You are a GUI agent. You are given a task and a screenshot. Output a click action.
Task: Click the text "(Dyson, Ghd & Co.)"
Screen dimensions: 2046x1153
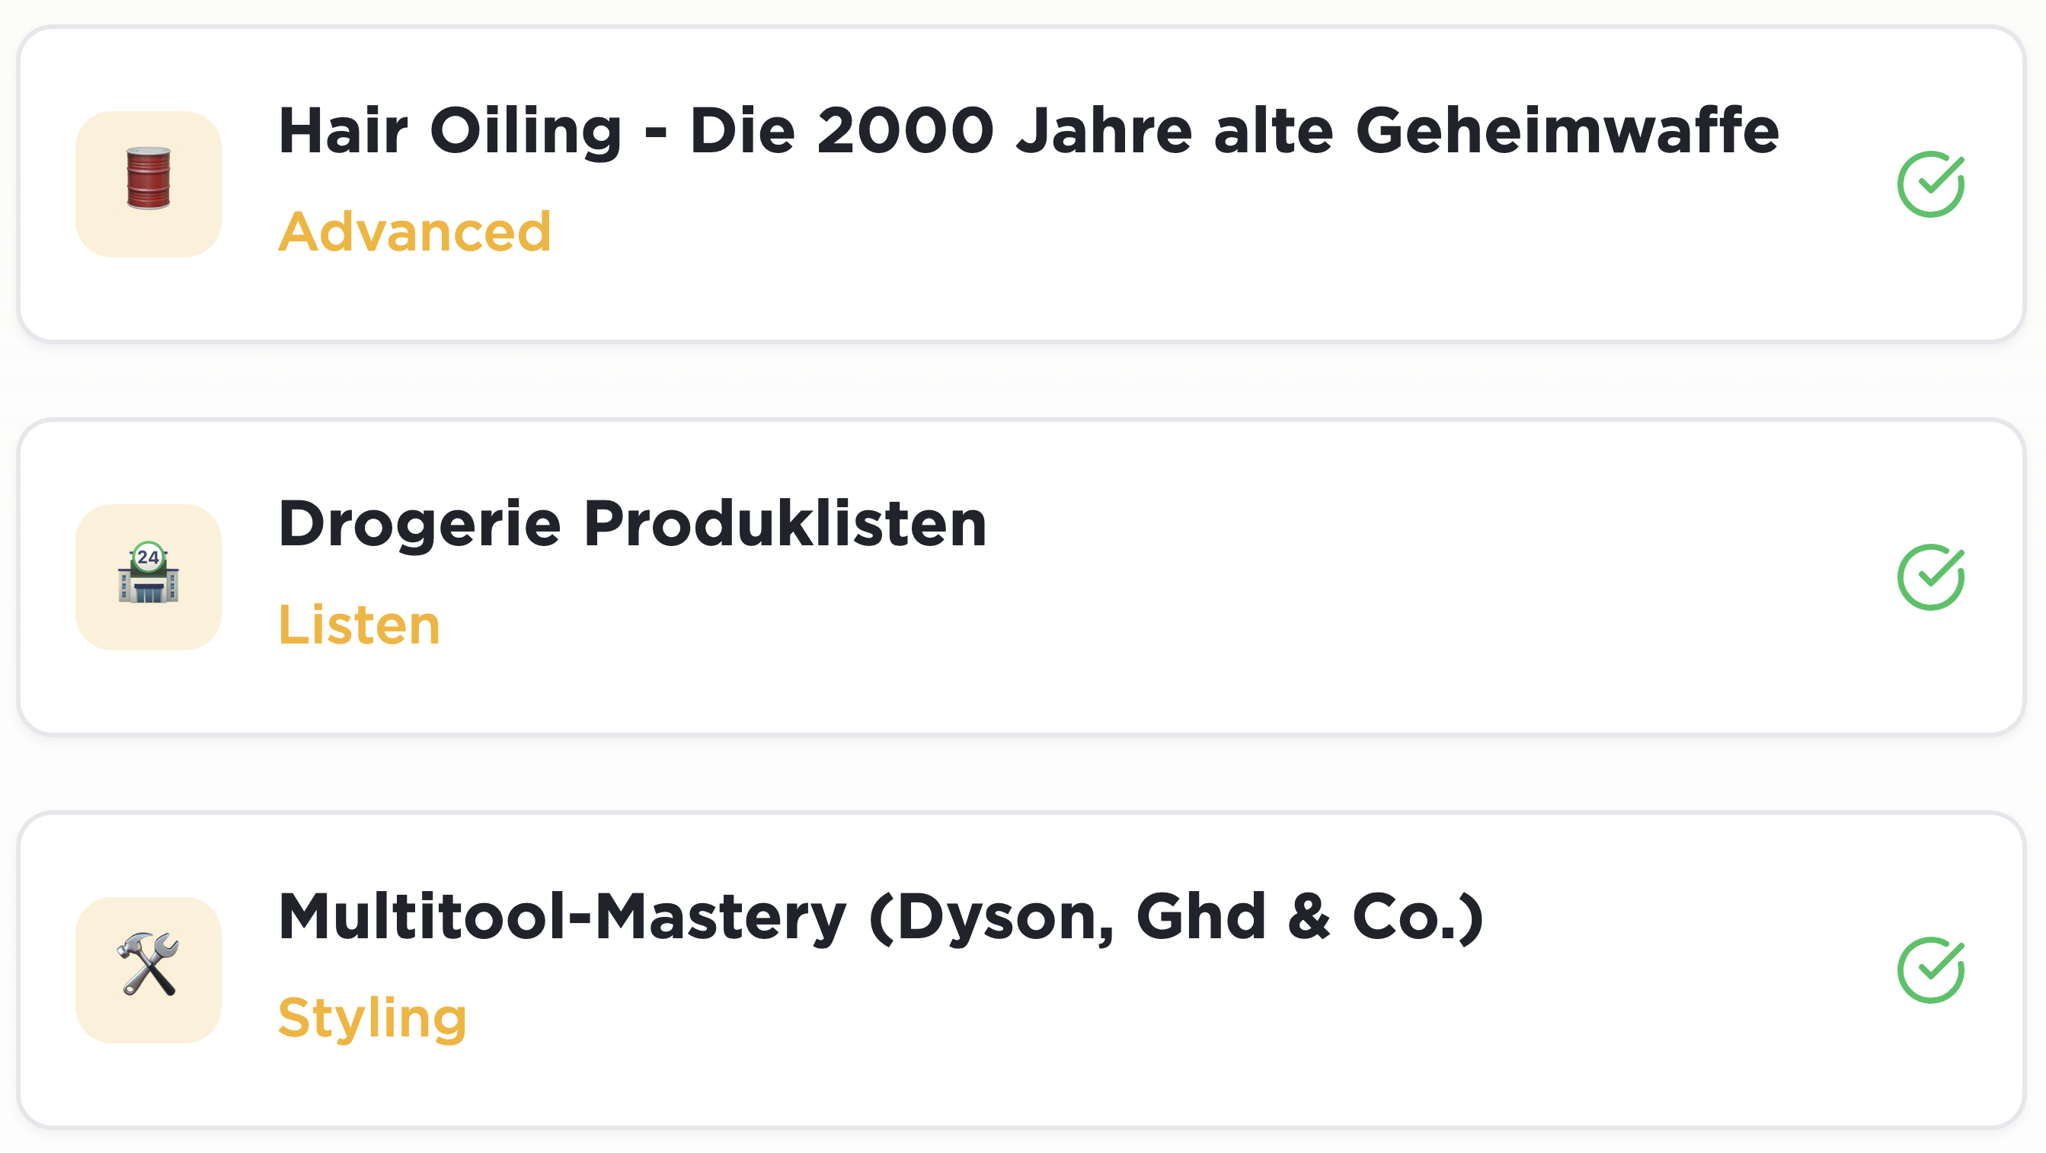1176,917
